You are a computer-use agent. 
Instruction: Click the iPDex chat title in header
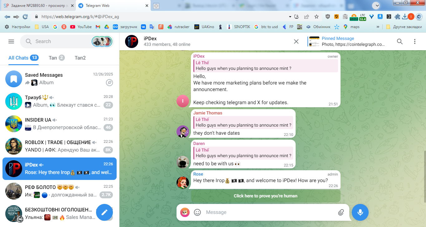point(150,38)
